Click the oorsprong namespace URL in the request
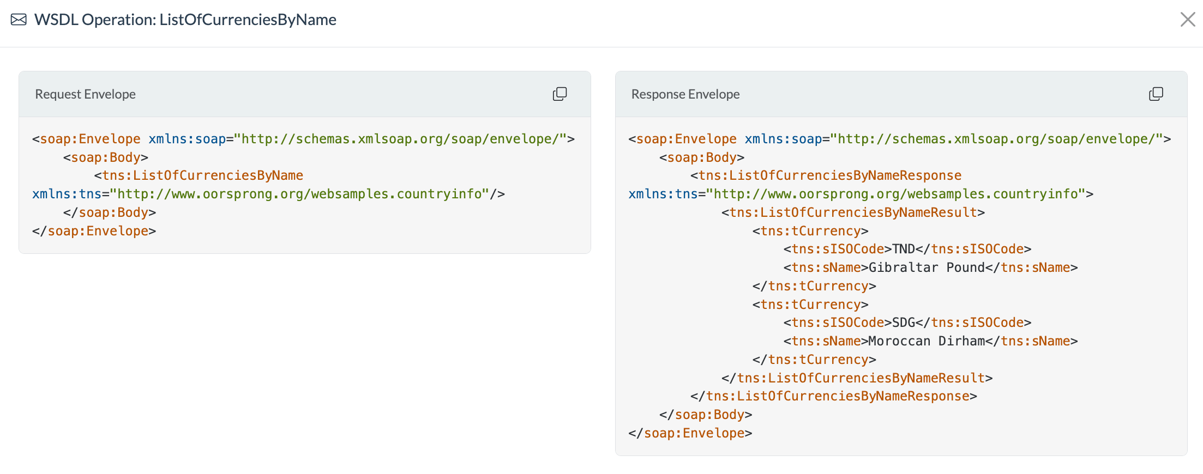Screen dimensions: 1203x474 tap(299, 194)
